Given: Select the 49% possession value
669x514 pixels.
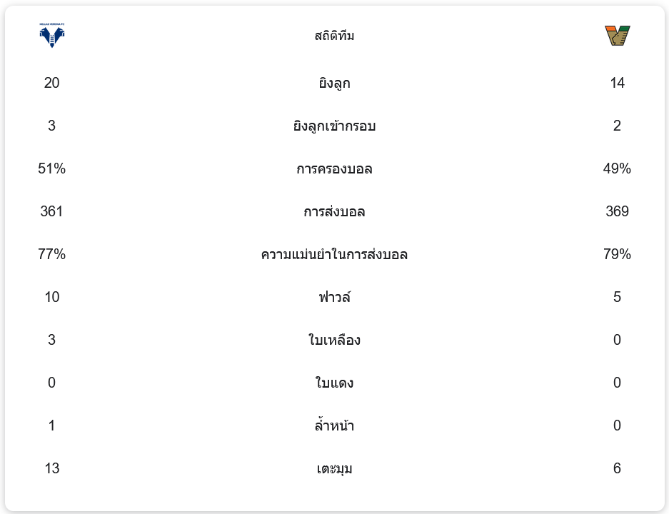Looking at the screenshot, I should tap(617, 169).
